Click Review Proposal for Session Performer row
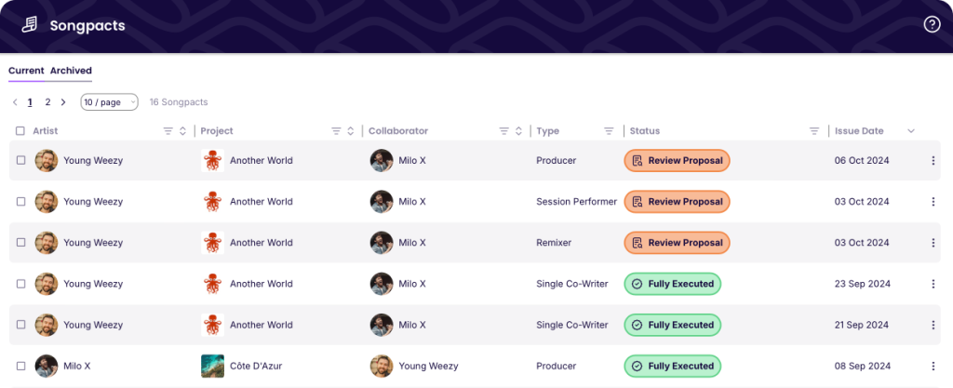 (x=677, y=202)
